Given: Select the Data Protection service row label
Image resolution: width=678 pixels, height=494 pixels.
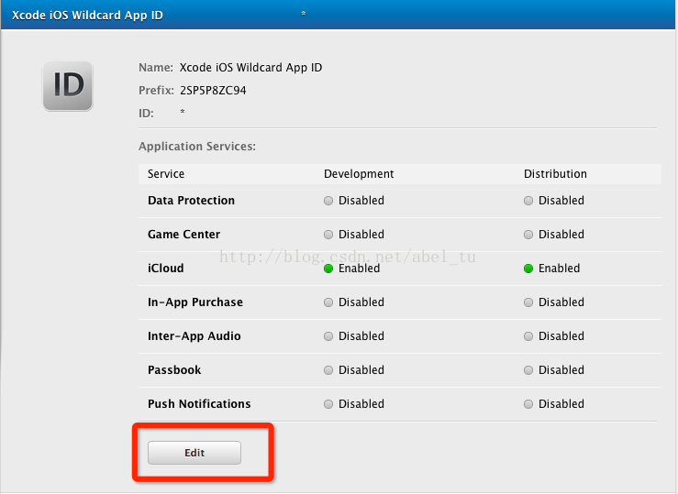Looking at the screenshot, I should [x=191, y=201].
